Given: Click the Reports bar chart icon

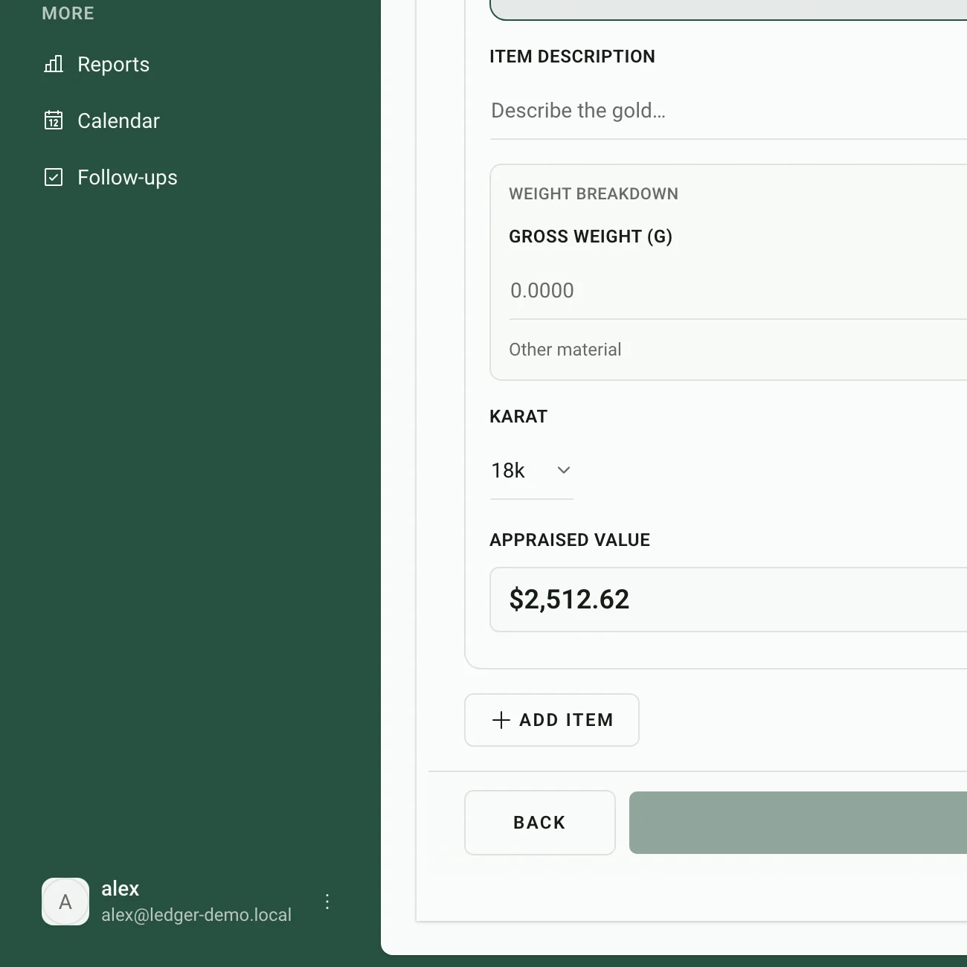Looking at the screenshot, I should (x=54, y=64).
